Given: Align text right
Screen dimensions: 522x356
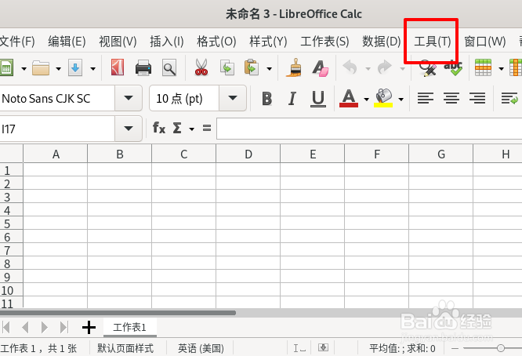Looking at the screenshot, I should (x=477, y=99).
